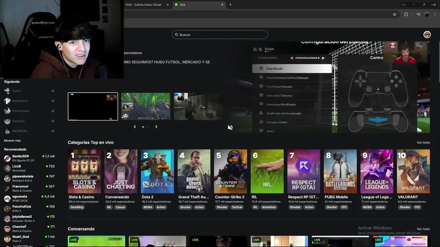Open julytalleres5 channel avatar

coord(7,219)
